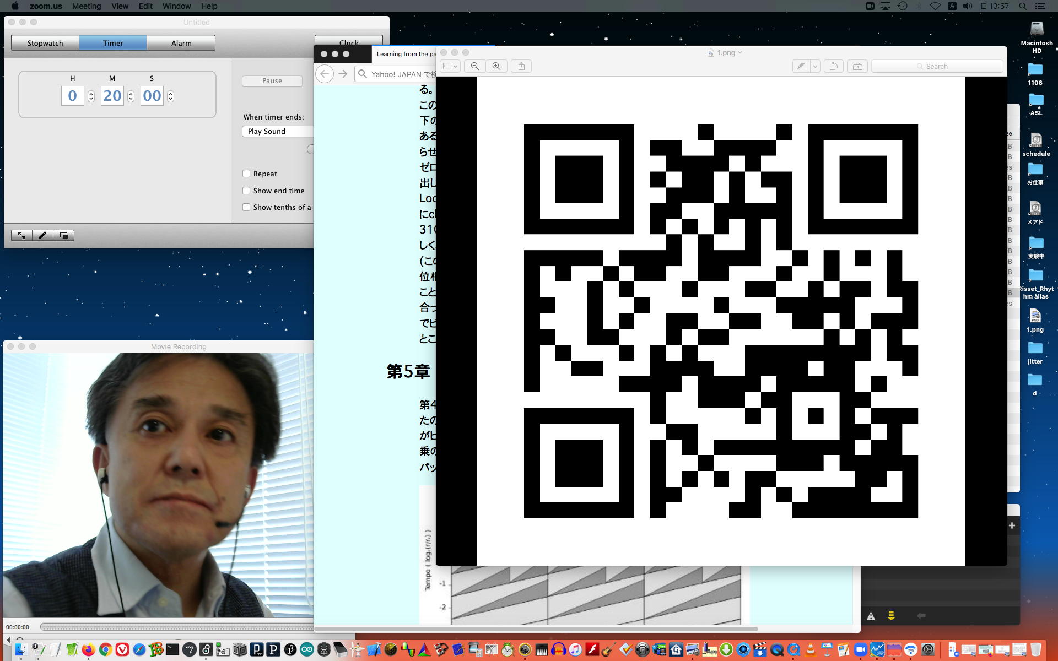This screenshot has height=661, width=1058.
Task: Open the markup toolbox icon in Preview
Action: point(857,66)
